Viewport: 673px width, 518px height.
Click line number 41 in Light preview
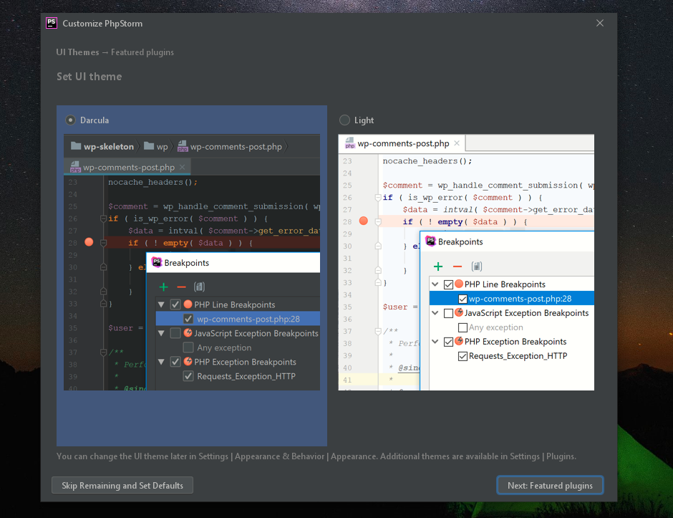[x=347, y=380]
